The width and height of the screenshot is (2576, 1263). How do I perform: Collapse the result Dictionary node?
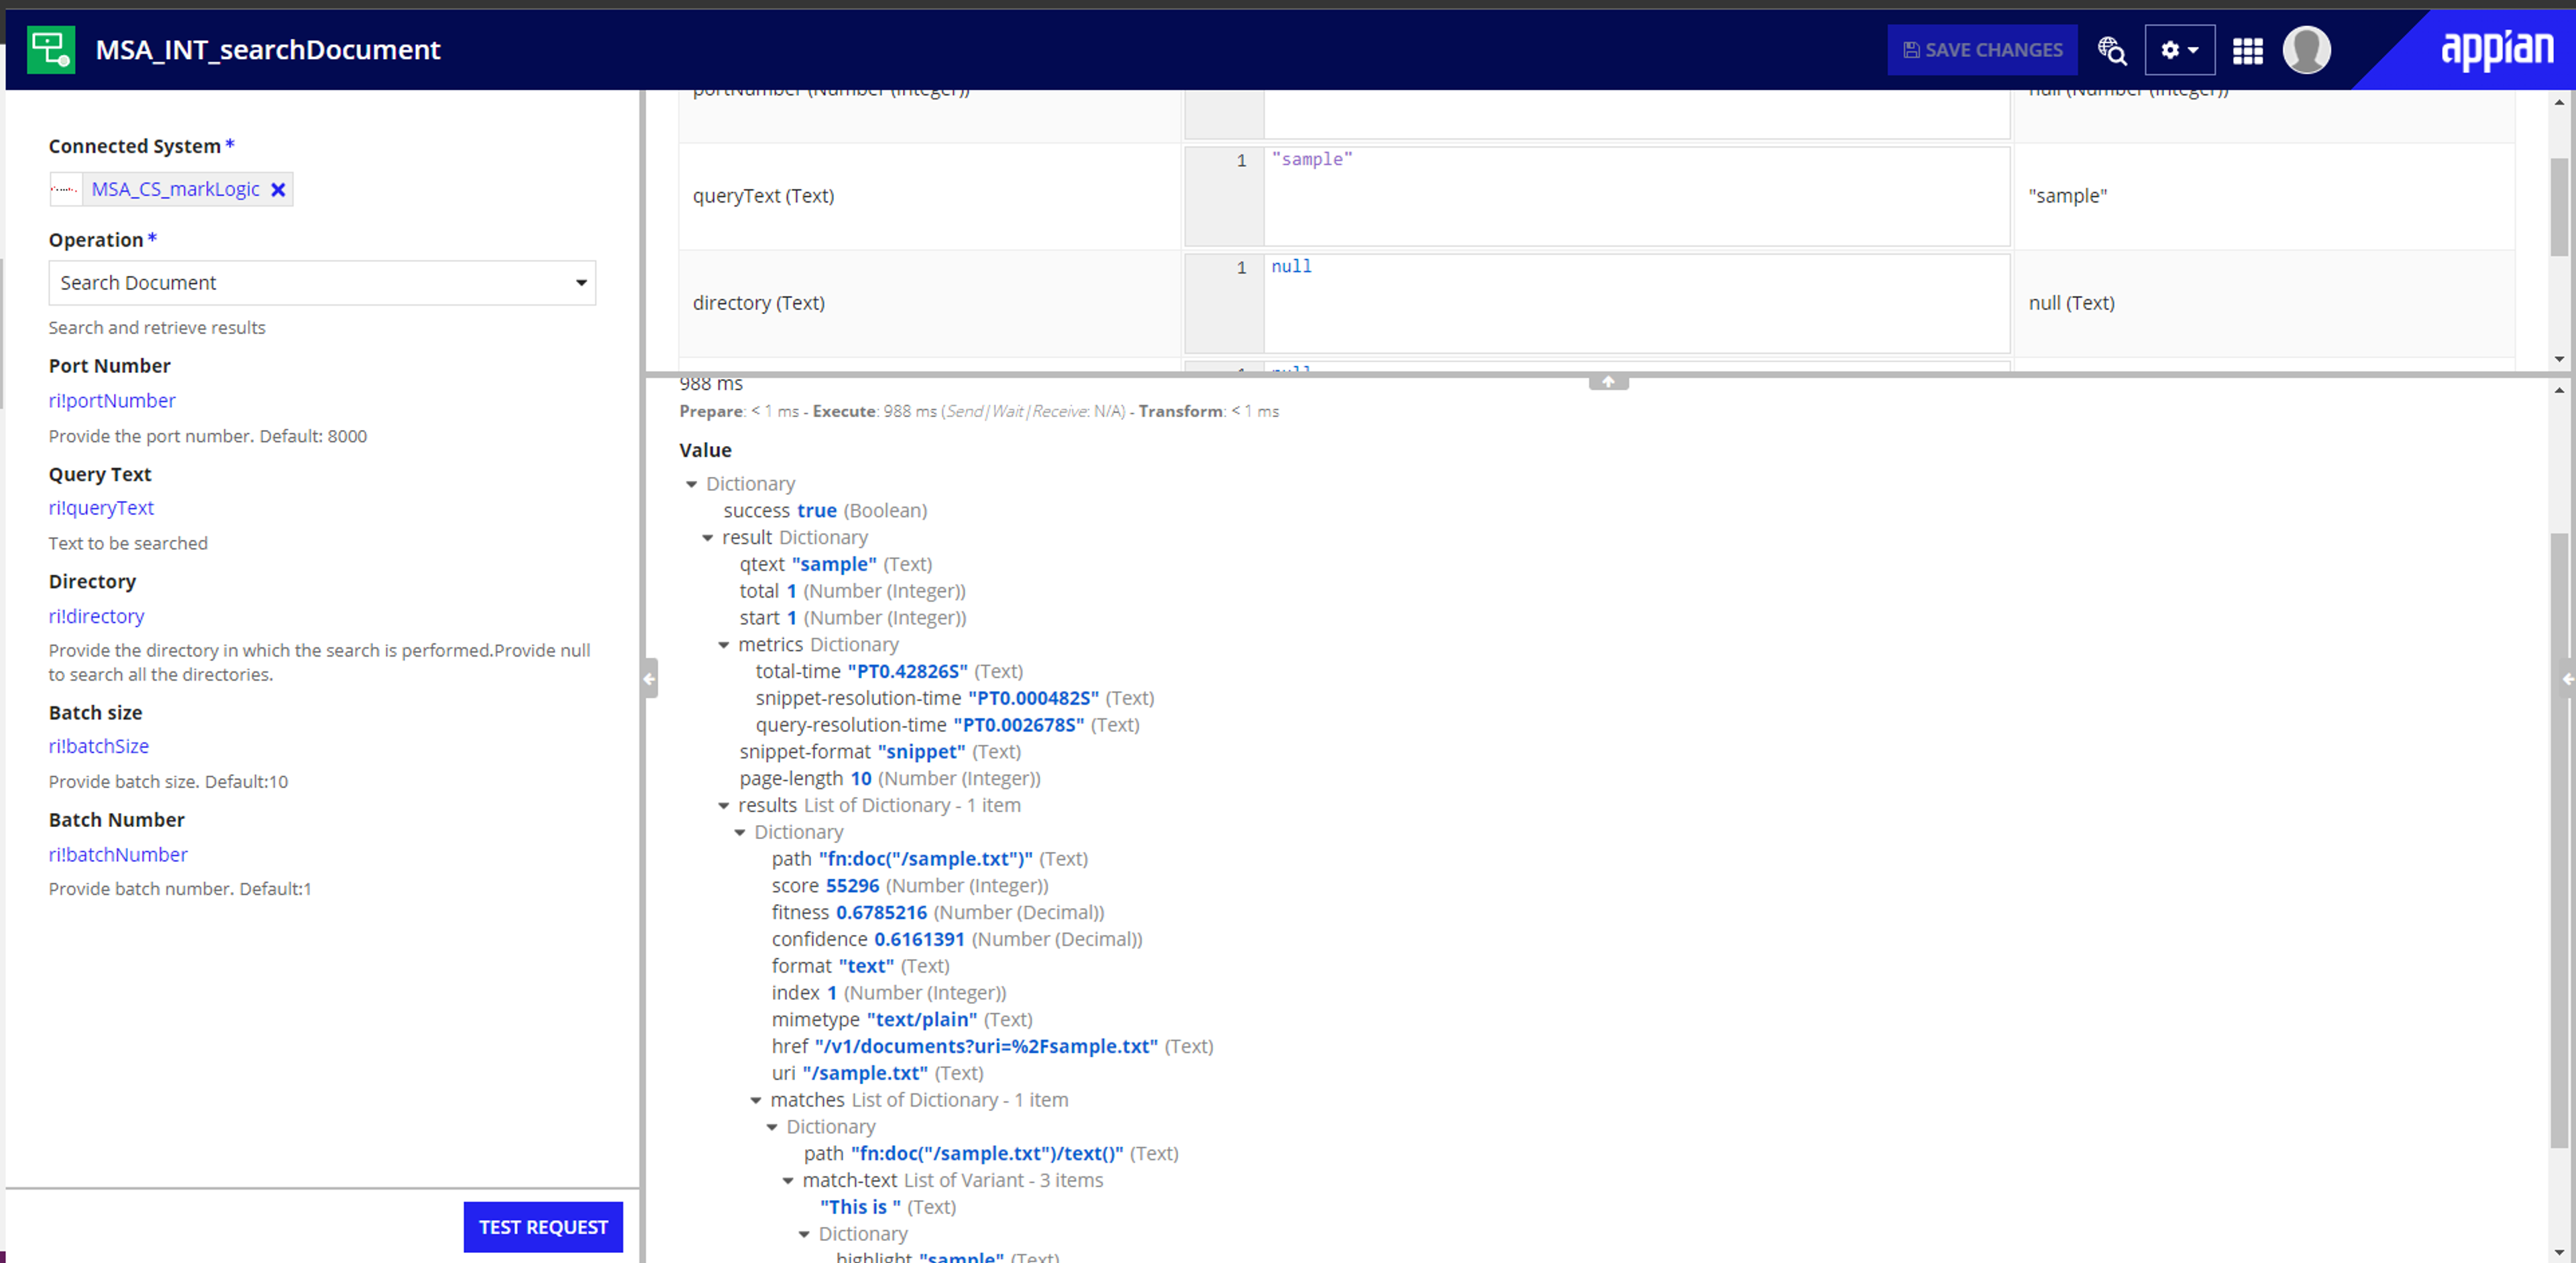pyautogui.click(x=707, y=538)
